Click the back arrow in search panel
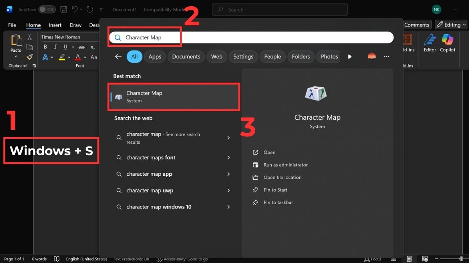 (118, 56)
